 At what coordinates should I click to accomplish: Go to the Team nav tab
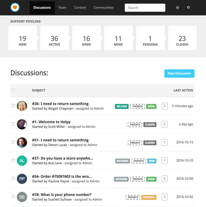pos(62,7)
